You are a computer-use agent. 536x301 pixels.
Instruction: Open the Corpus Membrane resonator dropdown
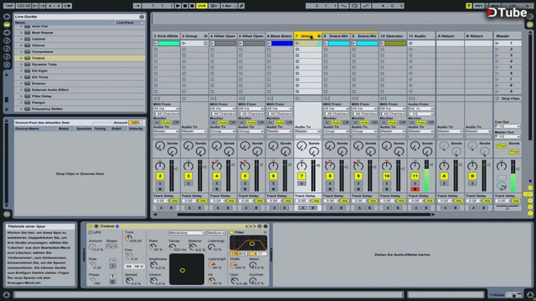point(187,232)
